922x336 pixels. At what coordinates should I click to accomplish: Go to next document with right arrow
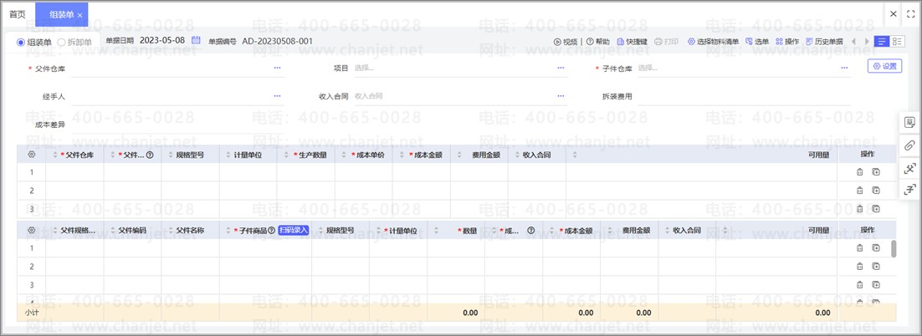point(866,41)
